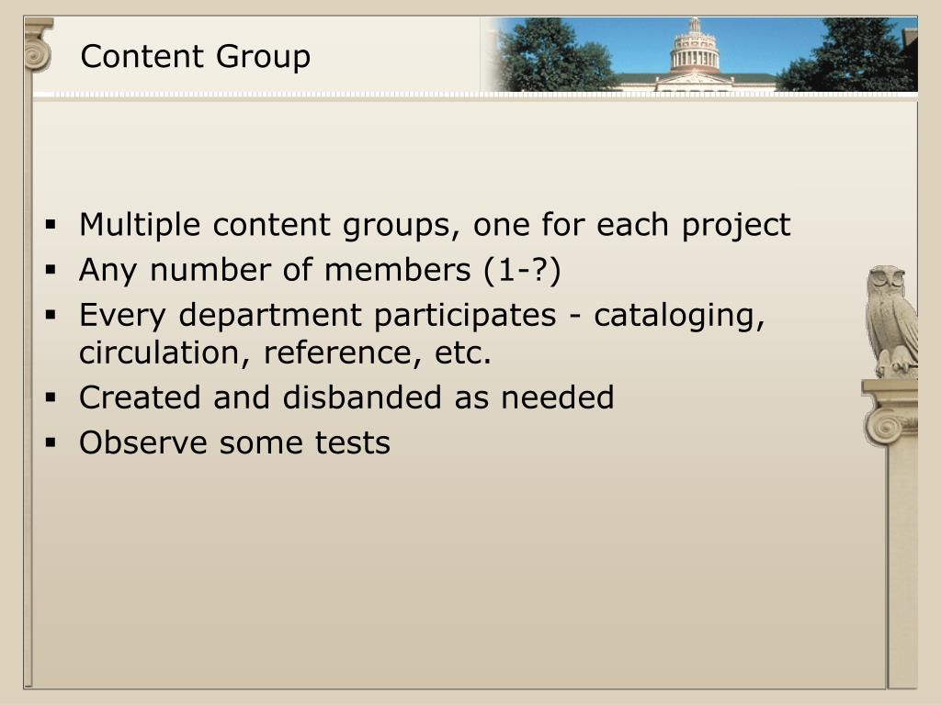Select the bullet before Multiple content groups
Viewport: 941px width, 705px height.
tap(51, 226)
